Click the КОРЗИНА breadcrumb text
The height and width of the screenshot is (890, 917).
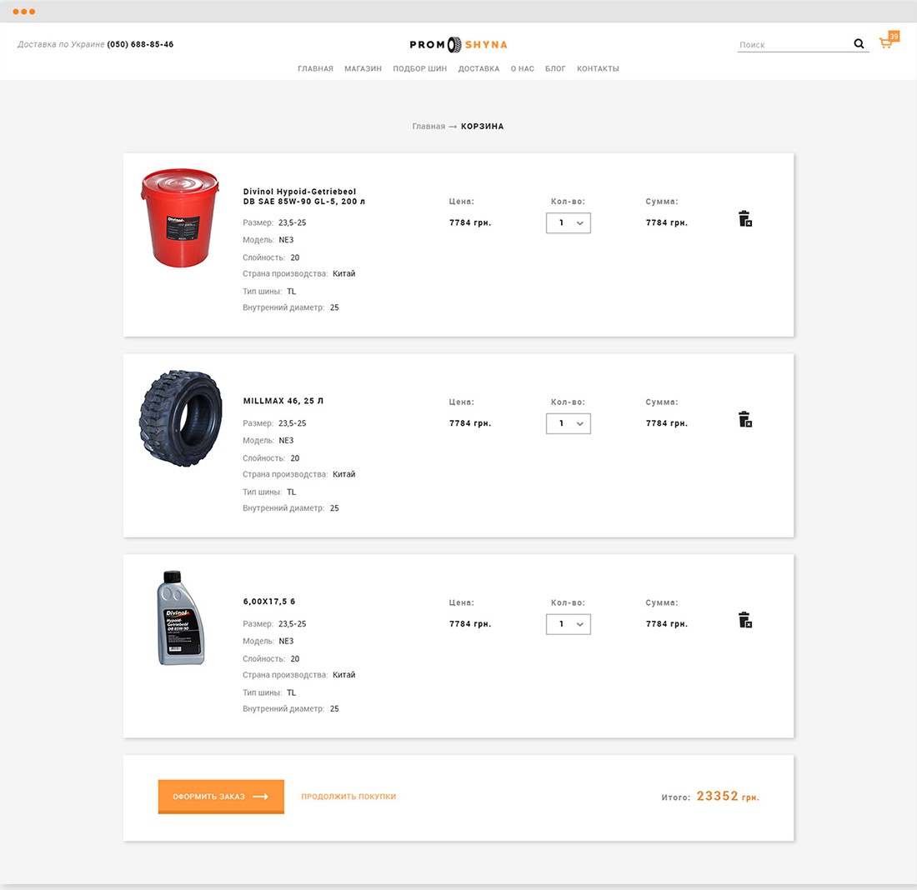pos(482,127)
